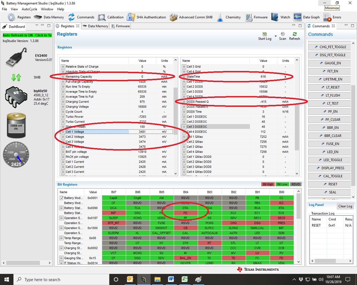This screenshot has width=357, height=285.
Task: Maximize the Commands panel
Action: click(x=353, y=25)
